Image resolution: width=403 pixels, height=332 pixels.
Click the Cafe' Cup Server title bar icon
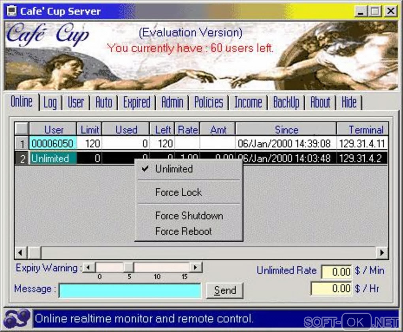(11, 11)
